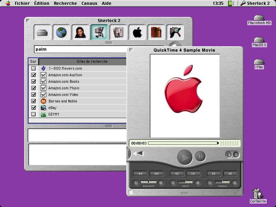This screenshot has height=207, width=276.
Task: Increase treble with the plus button
Action: click(235, 183)
